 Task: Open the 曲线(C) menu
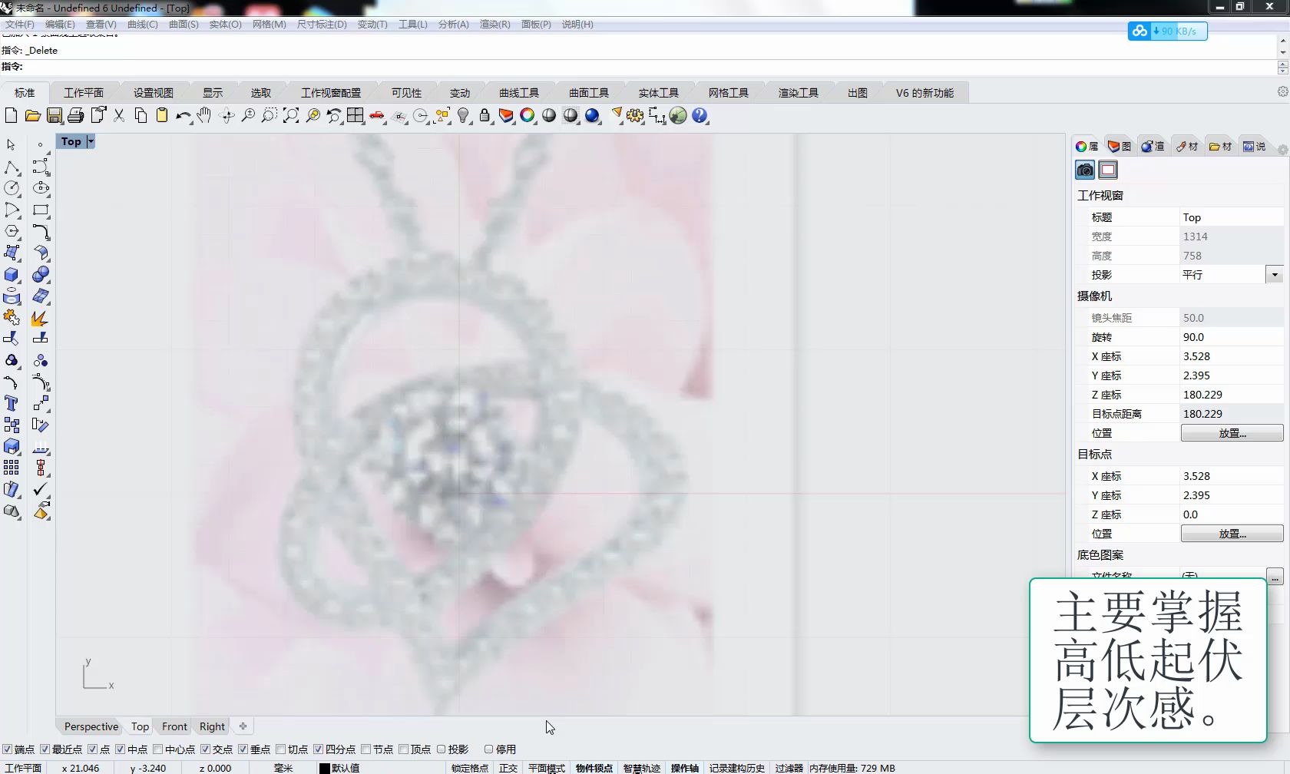pyautogui.click(x=142, y=25)
